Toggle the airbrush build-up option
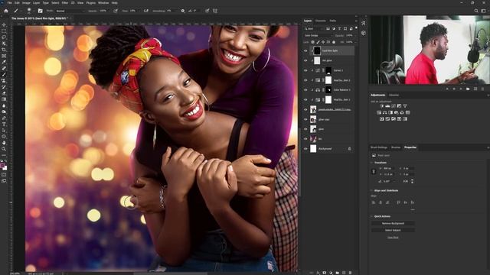Viewport: 490px width, 275px height. click(146, 11)
